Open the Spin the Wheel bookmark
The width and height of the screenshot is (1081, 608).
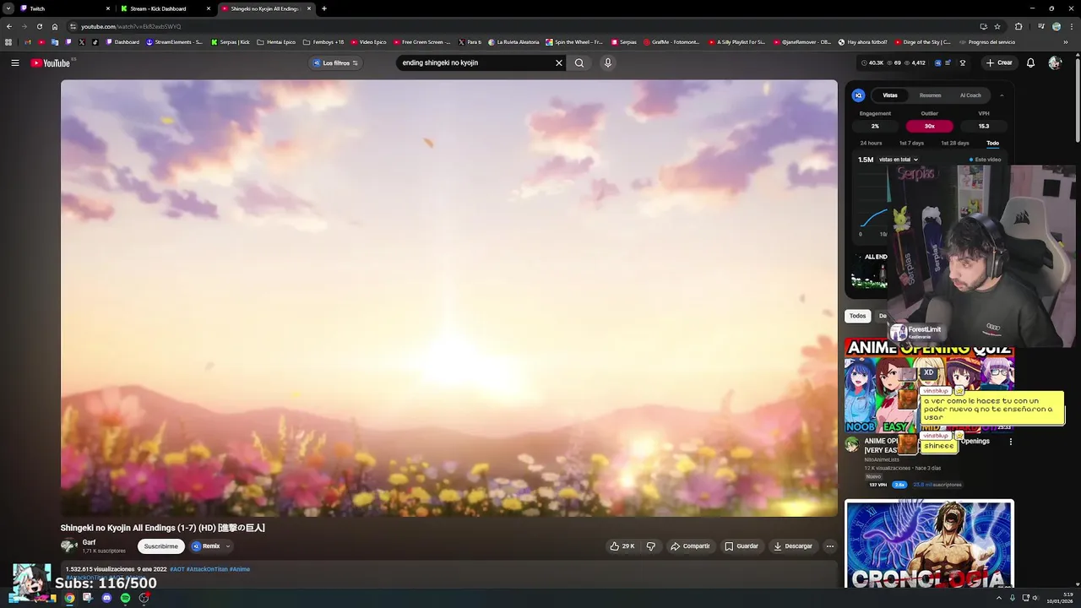point(574,42)
